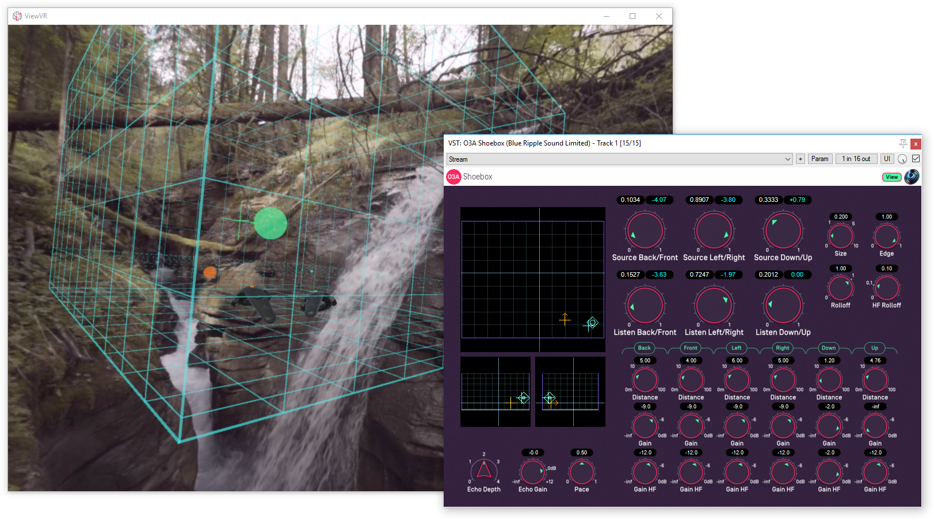The image size is (934, 520).
Task: Click the Listen Down/Up knob
Action: 783,305
